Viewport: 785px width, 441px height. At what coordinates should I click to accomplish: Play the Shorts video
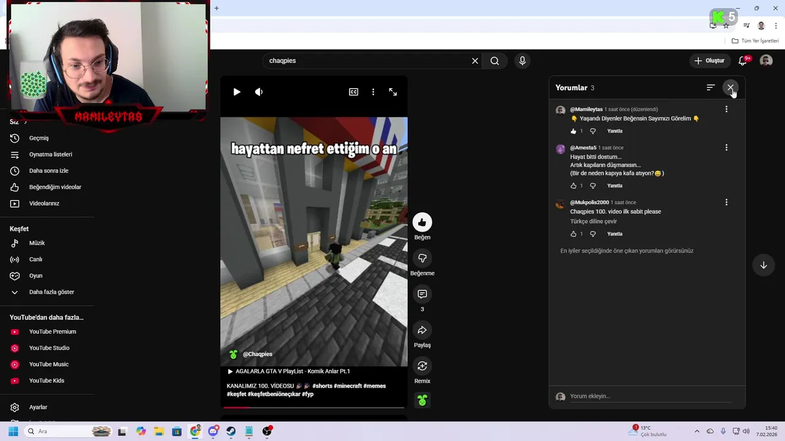[237, 92]
